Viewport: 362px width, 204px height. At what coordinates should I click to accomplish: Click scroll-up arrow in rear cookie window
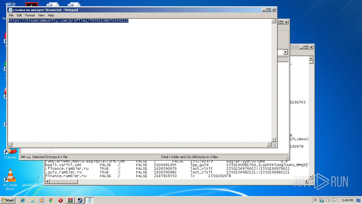(x=311, y=58)
